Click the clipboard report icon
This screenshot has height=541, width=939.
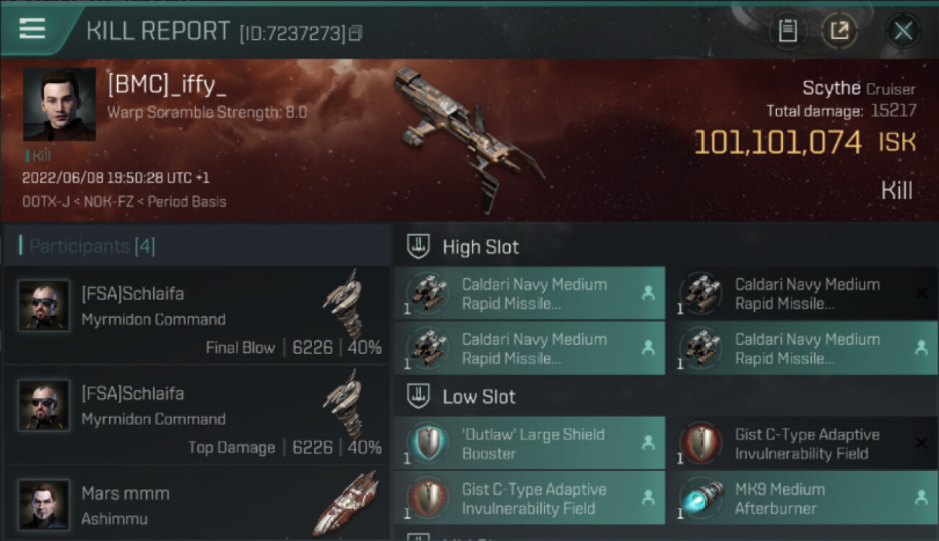787,31
